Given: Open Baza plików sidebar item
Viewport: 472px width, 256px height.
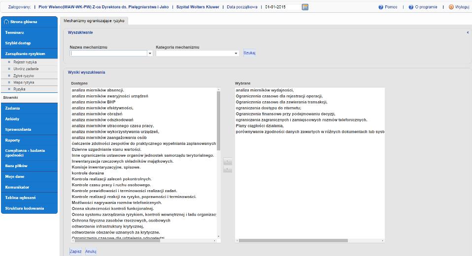Looking at the screenshot, I should (x=29, y=166).
